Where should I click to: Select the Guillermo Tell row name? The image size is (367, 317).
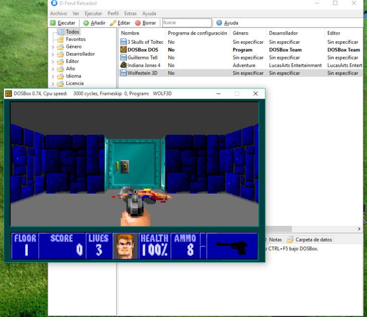(x=143, y=57)
